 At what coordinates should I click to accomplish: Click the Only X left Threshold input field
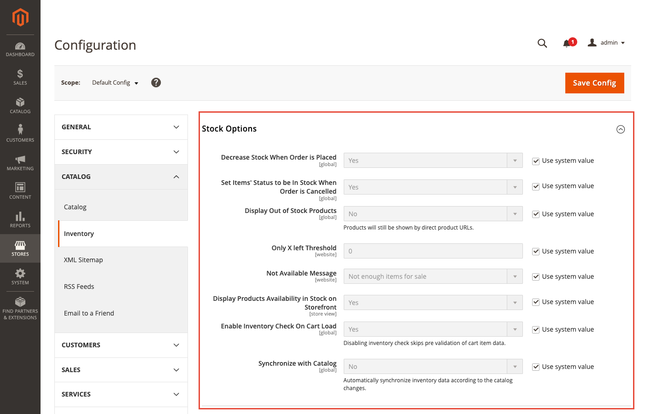click(432, 251)
